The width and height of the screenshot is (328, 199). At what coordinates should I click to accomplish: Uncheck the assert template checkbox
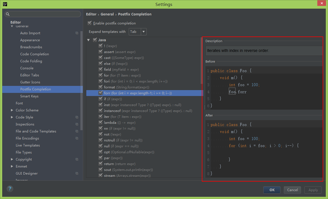(x=101, y=52)
